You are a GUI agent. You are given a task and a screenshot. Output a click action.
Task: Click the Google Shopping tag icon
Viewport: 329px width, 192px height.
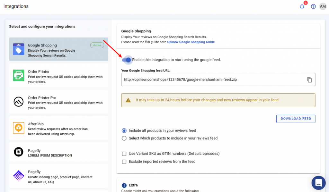click(19, 49)
